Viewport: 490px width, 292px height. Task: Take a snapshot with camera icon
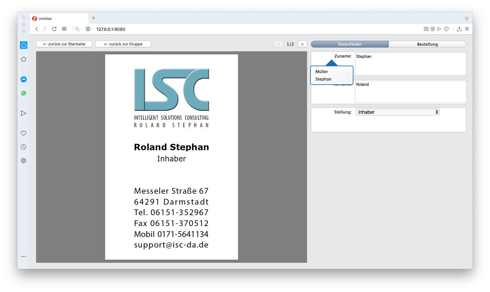[426, 29]
